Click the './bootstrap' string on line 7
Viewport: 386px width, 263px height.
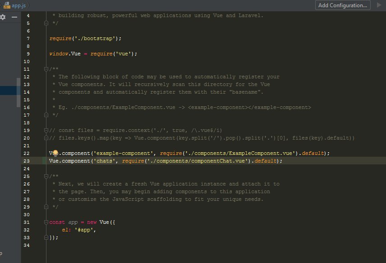pyautogui.click(x=95, y=39)
